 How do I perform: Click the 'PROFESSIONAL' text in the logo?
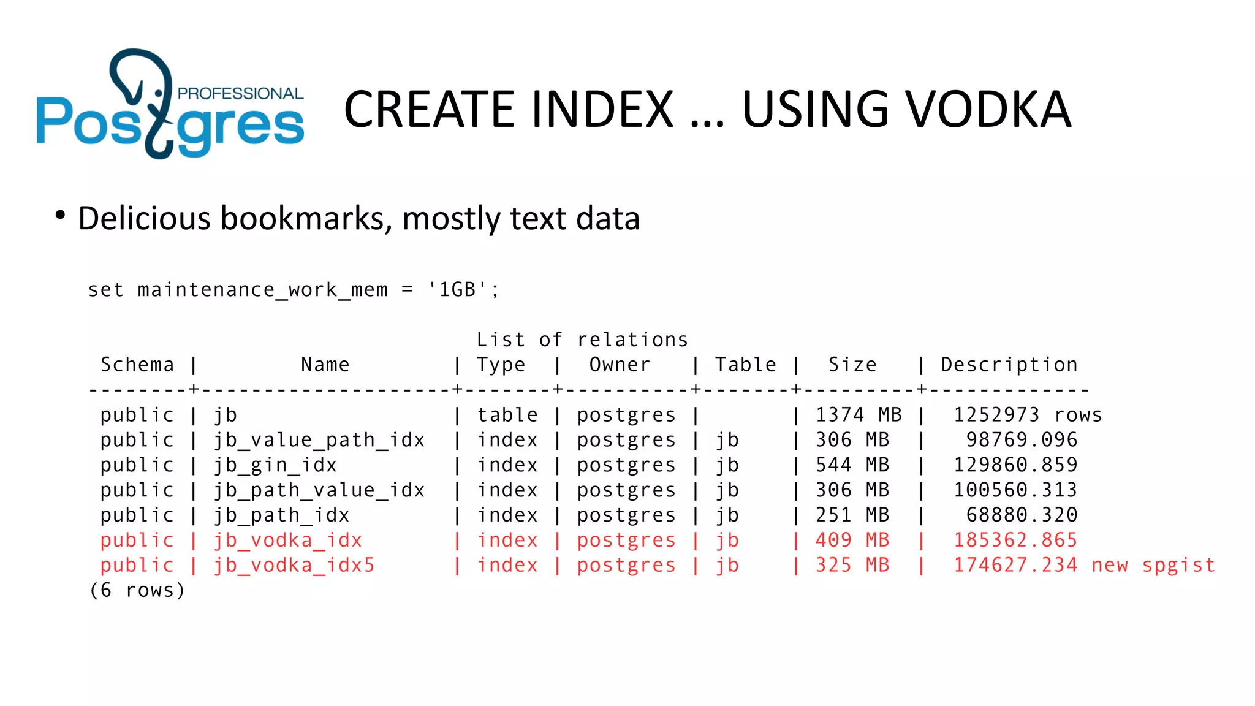click(x=240, y=94)
